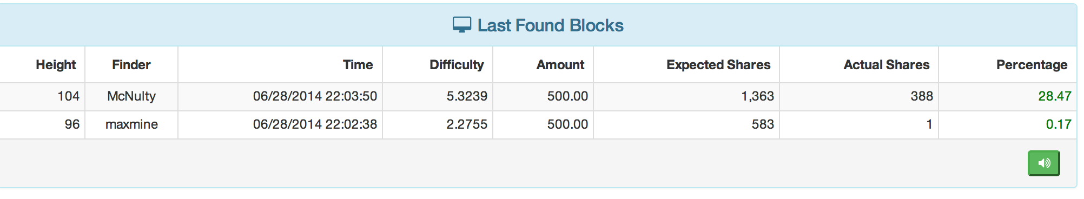Viewport: 1084px width, 199px height.
Task: Select the Amount column header
Action: tap(560, 65)
